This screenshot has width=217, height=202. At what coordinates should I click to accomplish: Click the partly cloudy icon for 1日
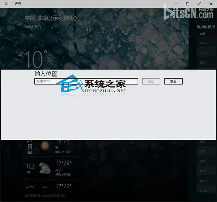coord(45,168)
